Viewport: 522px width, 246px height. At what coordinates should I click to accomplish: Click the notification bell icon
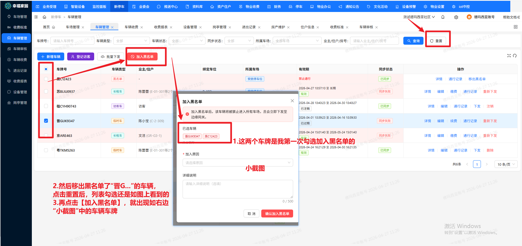(443, 17)
